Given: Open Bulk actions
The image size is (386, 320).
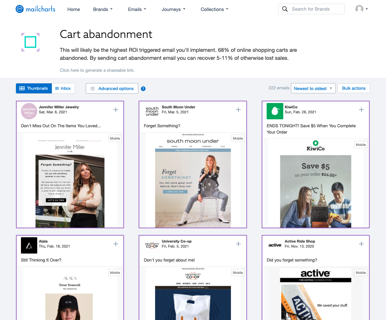Looking at the screenshot, I should point(353,88).
